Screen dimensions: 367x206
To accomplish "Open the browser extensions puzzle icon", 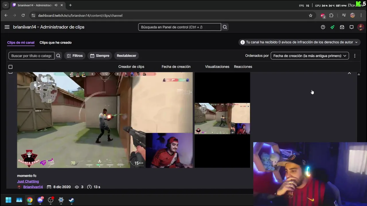I will coord(331,15).
